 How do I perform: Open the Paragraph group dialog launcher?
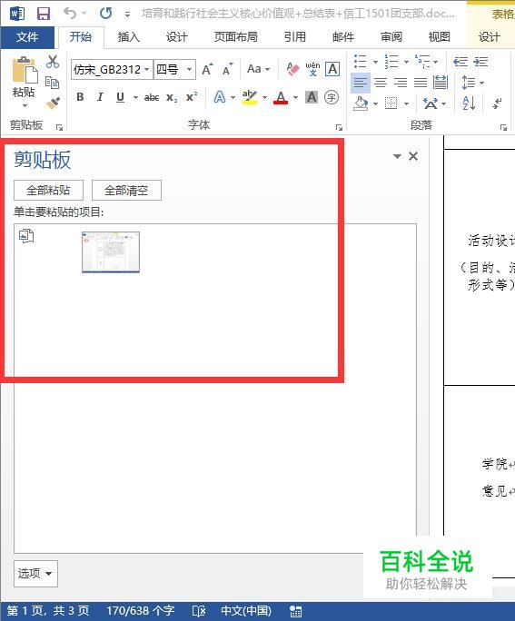pos(503,127)
